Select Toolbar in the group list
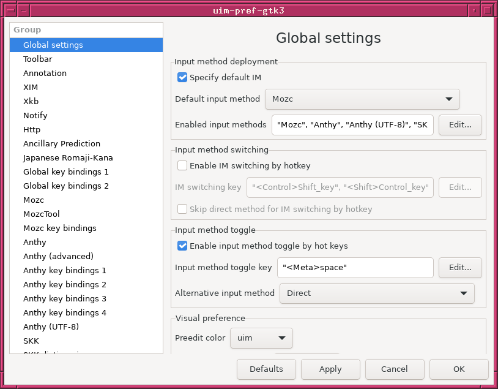The image size is (498, 389). click(38, 59)
